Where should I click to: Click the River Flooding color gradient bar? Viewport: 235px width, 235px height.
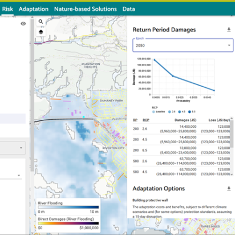click(68, 207)
